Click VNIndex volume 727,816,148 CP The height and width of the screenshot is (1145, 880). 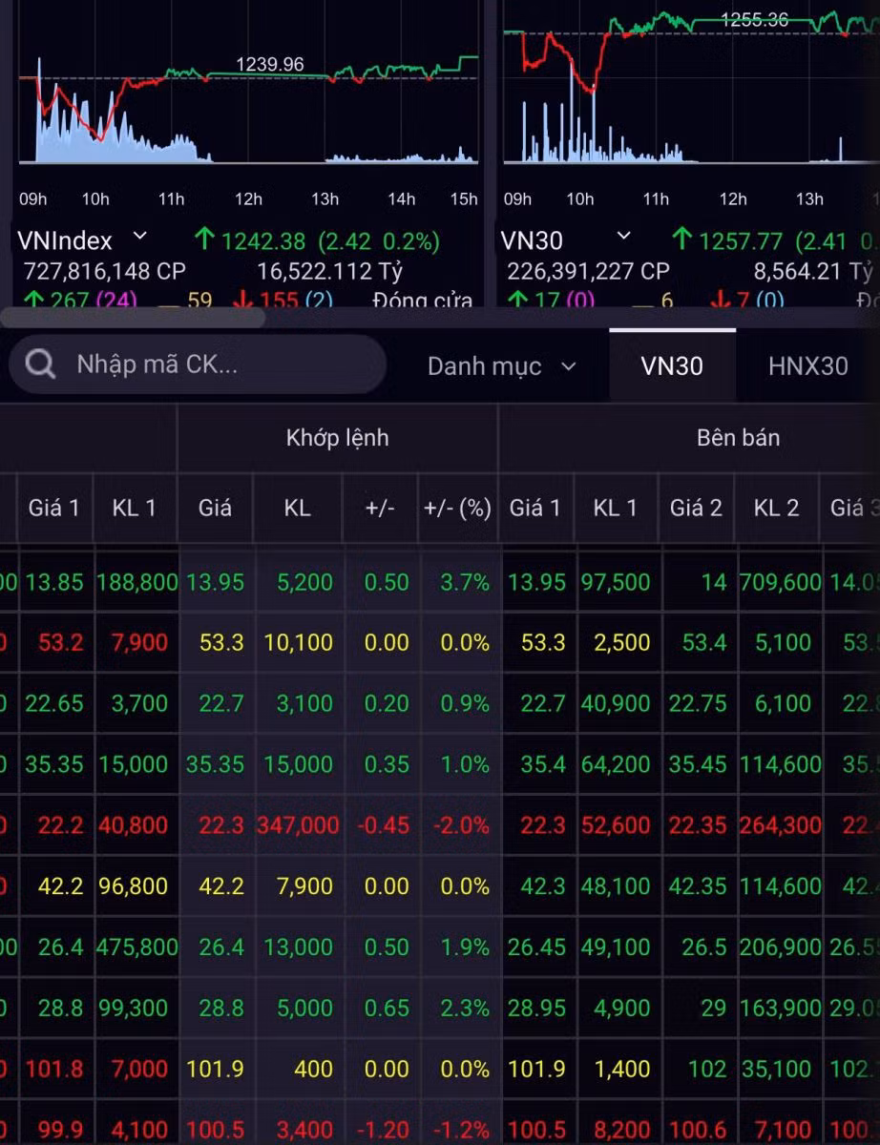(105, 271)
